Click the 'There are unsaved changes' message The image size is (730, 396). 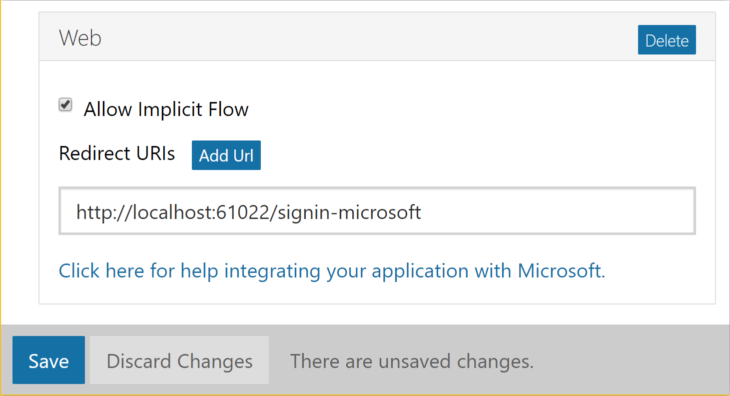coord(412,360)
